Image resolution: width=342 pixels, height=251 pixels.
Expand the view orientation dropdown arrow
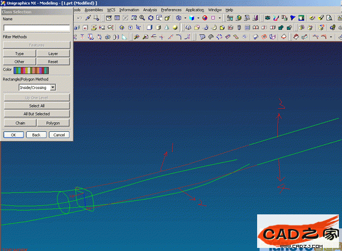(x=185, y=18)
